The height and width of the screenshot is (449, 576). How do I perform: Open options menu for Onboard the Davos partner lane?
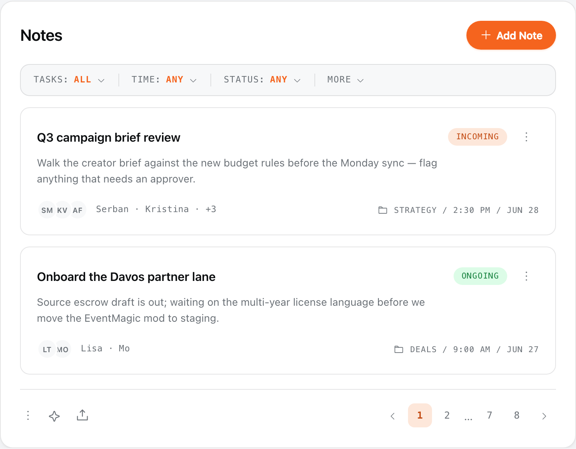pos(526,276)
